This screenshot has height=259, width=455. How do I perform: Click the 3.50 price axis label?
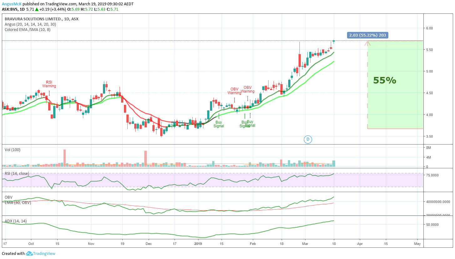[x=429, y=136]
